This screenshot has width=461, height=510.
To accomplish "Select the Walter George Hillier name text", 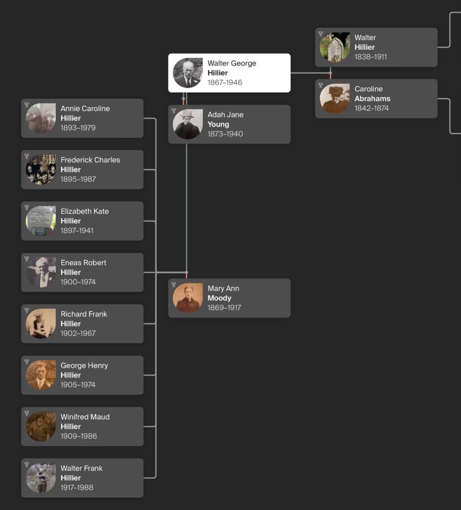I will pos(232,68).
